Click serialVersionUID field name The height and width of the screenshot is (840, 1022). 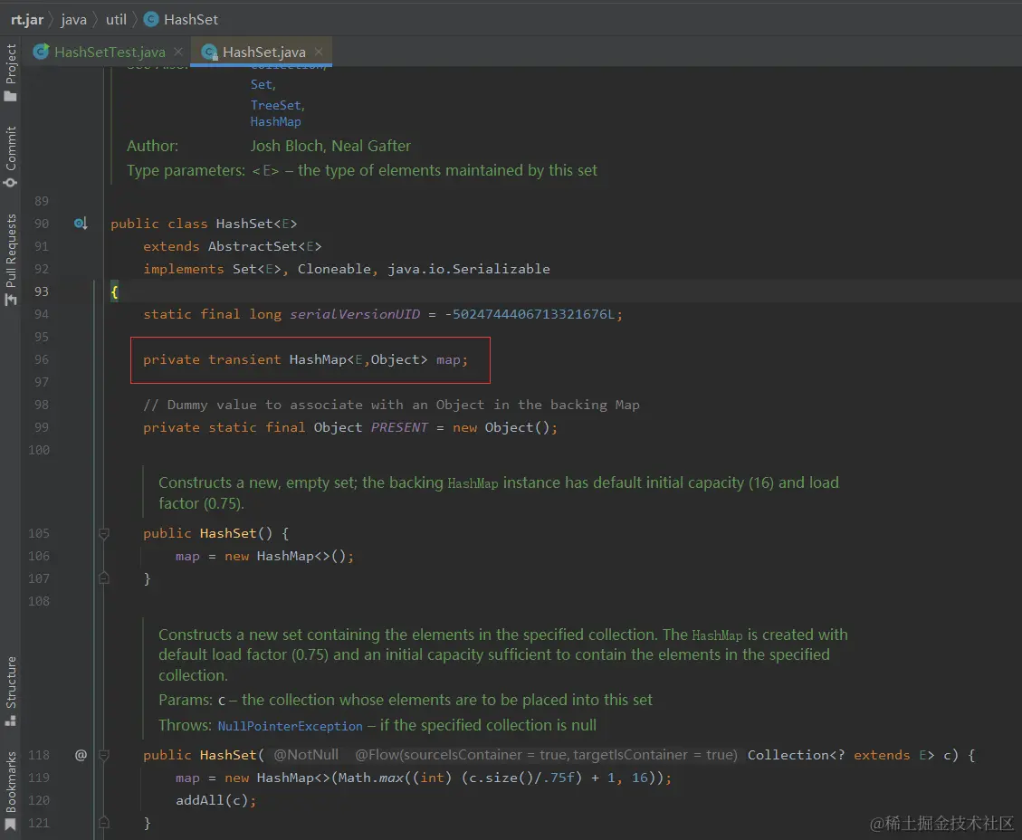pyautogui.click(x=355, y=314)
